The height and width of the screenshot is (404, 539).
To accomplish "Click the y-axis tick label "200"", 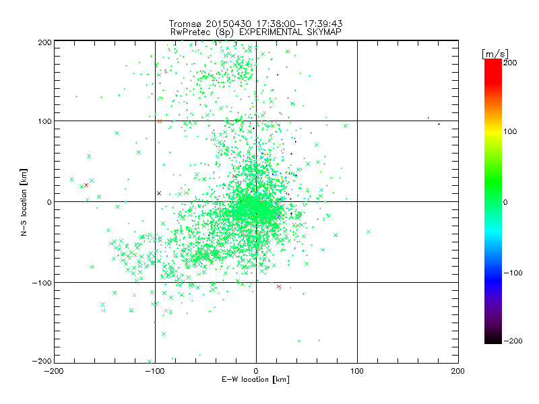I will click(x=44, y=42).
